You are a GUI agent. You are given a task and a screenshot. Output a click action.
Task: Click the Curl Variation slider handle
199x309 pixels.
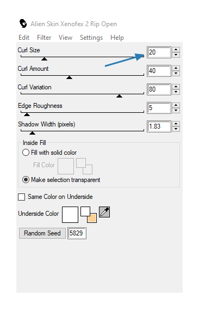coord(119,96)
